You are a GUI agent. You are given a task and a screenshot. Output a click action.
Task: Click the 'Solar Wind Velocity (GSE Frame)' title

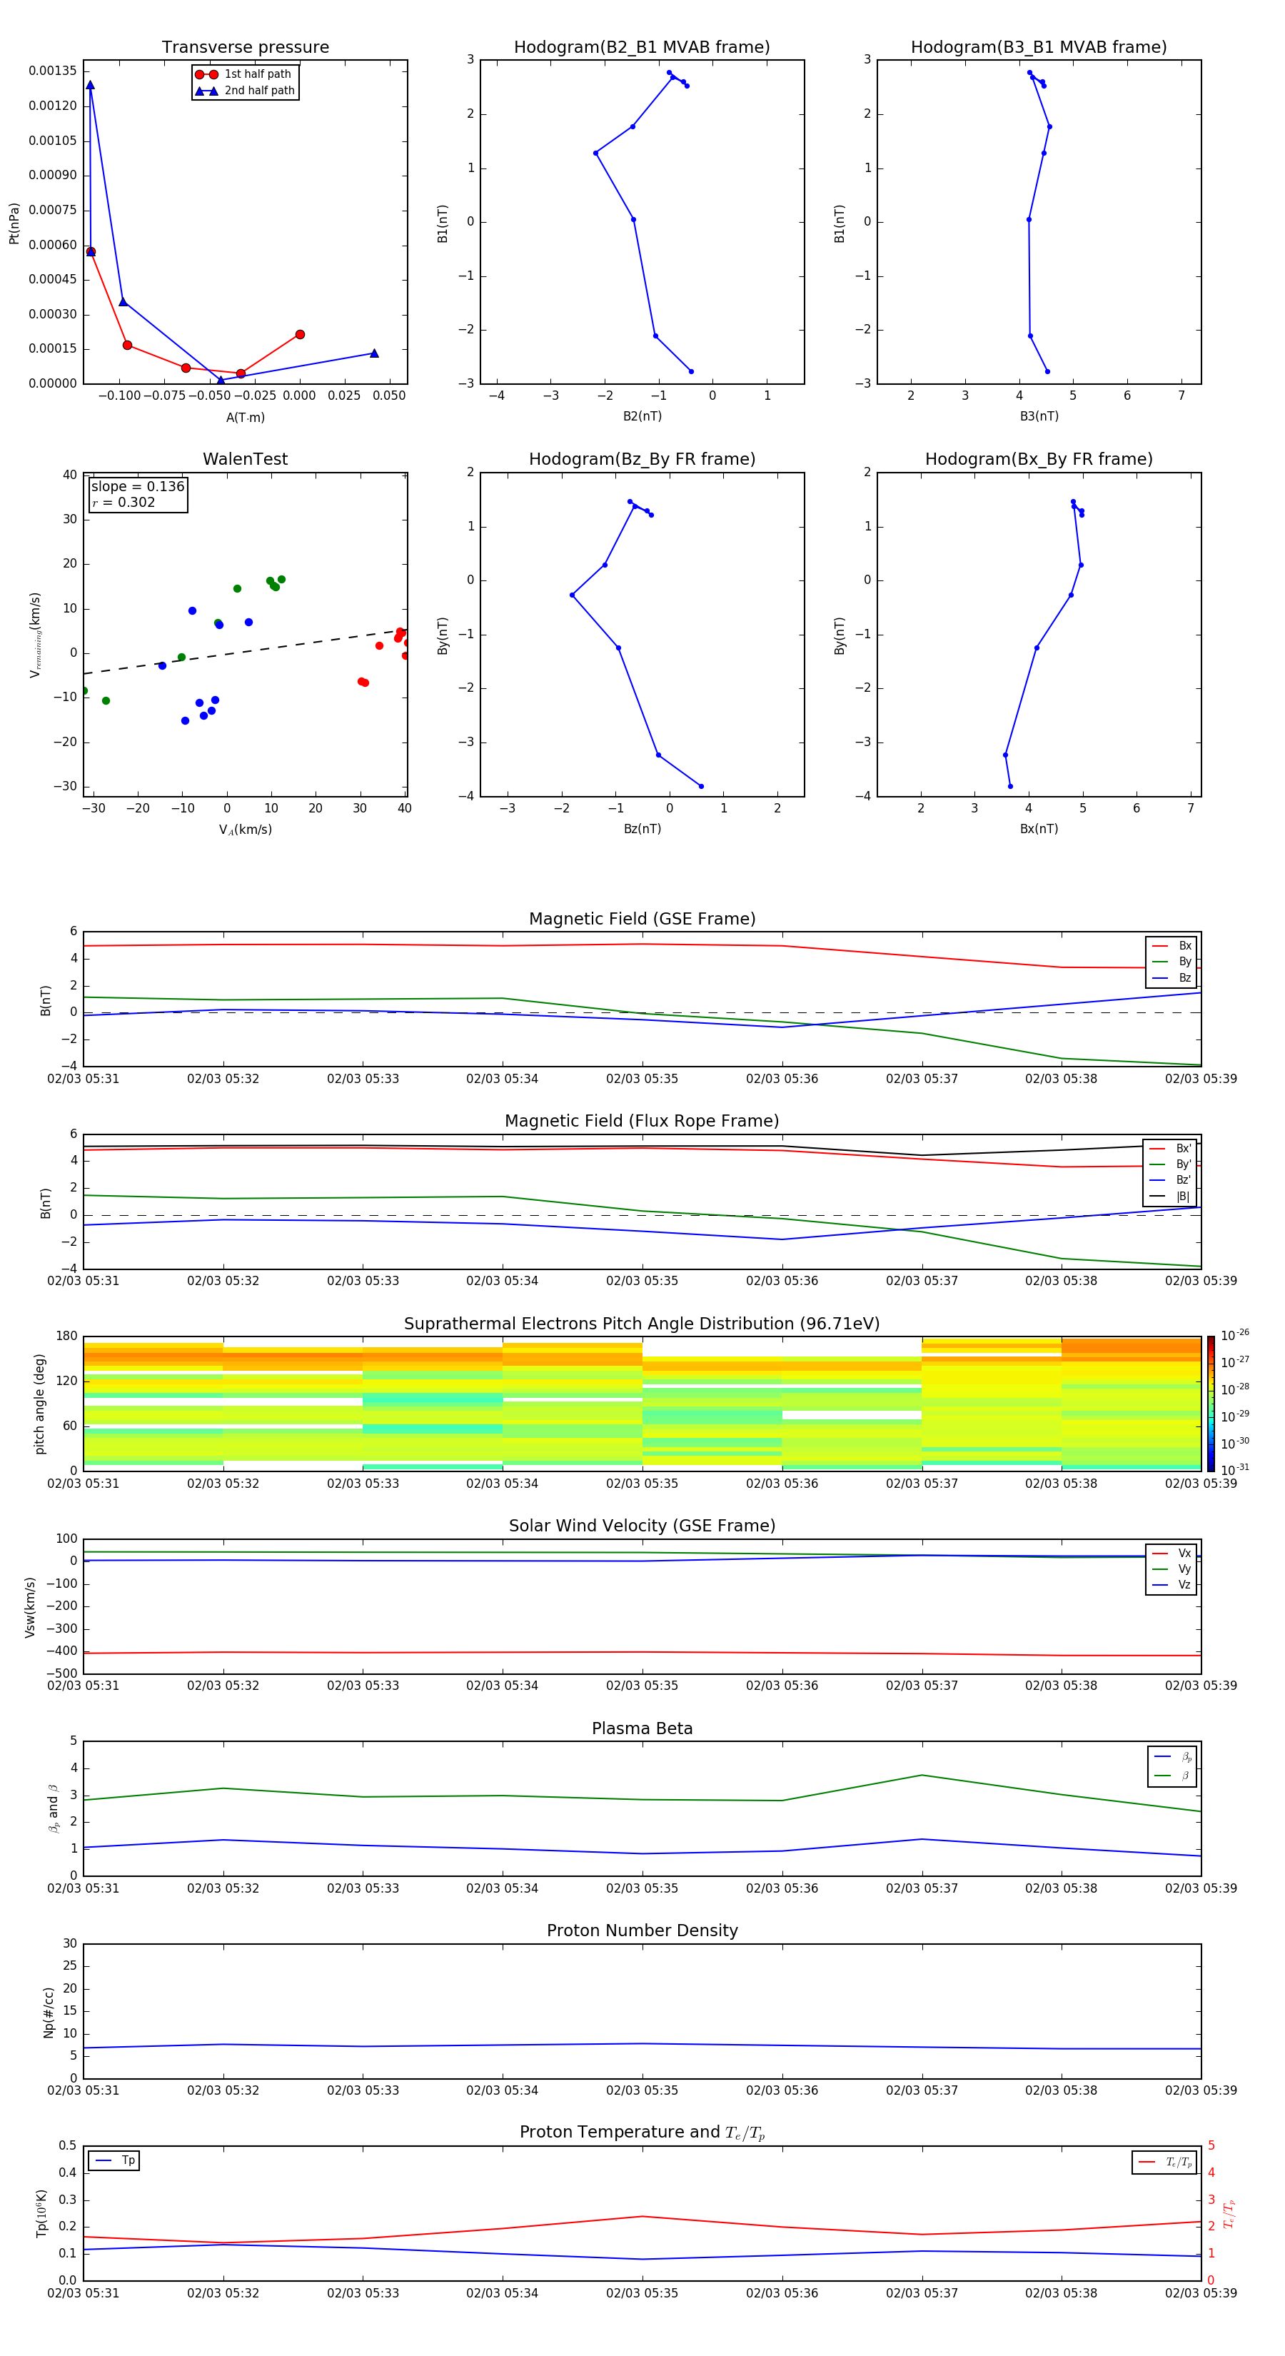[x=642, y=1526]
